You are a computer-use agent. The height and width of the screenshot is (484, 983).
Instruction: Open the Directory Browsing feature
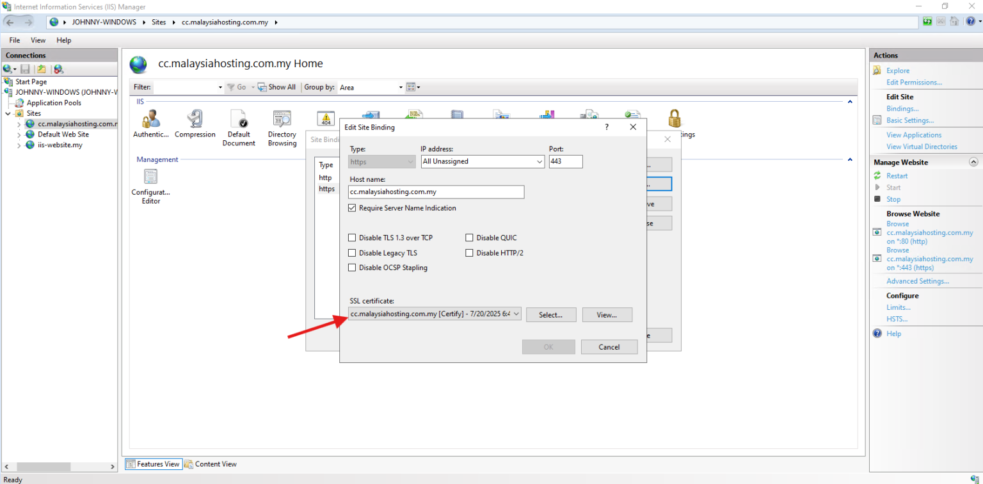[282, 122]
